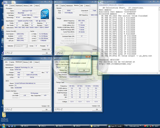160x128 pixels.
Task: Click the Loop 19 finished line
Action: 118,54
